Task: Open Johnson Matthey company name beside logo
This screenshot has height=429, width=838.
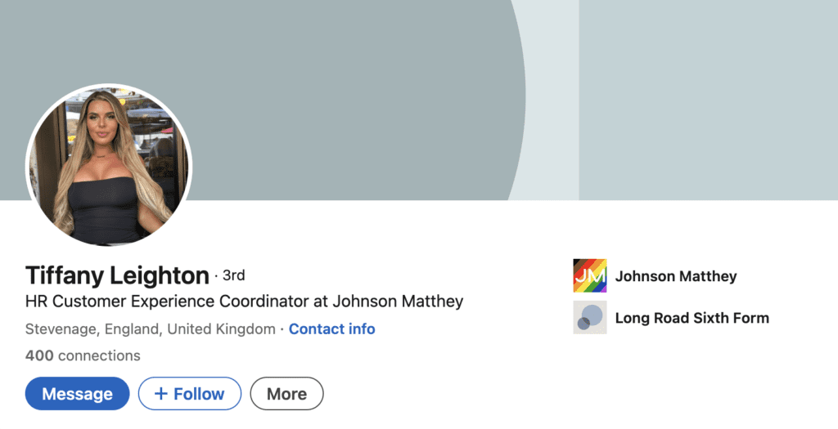Action: pyautogui.click(x=676, y=276)
